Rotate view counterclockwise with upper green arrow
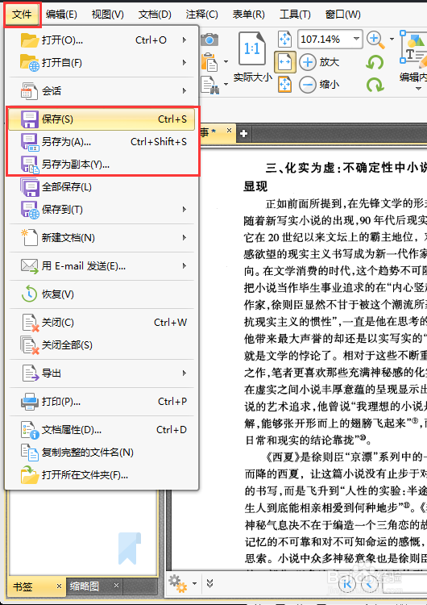The image size is (427, 605). 375,62
